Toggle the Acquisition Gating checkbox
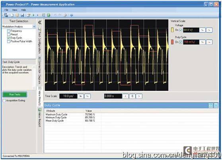The width and height of the screenshot is (222, 160). point(4,101)
